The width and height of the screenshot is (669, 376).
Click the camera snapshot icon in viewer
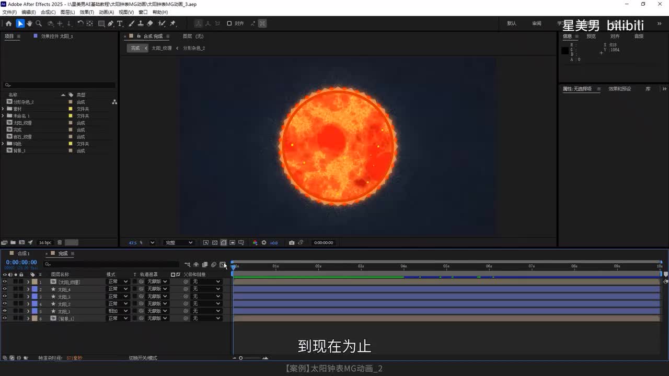[292, 243]
